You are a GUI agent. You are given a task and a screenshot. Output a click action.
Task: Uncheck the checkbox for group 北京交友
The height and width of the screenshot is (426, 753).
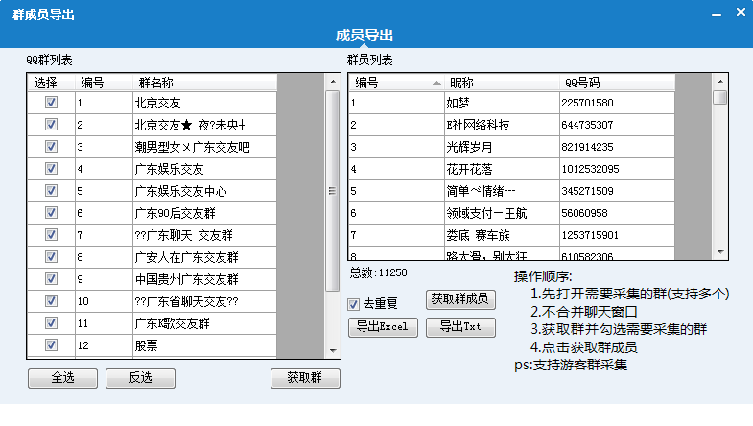click(51, 103)
